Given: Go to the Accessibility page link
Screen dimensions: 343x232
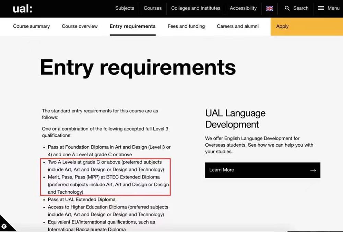Looking at the screenshot, I should (243, 8).
